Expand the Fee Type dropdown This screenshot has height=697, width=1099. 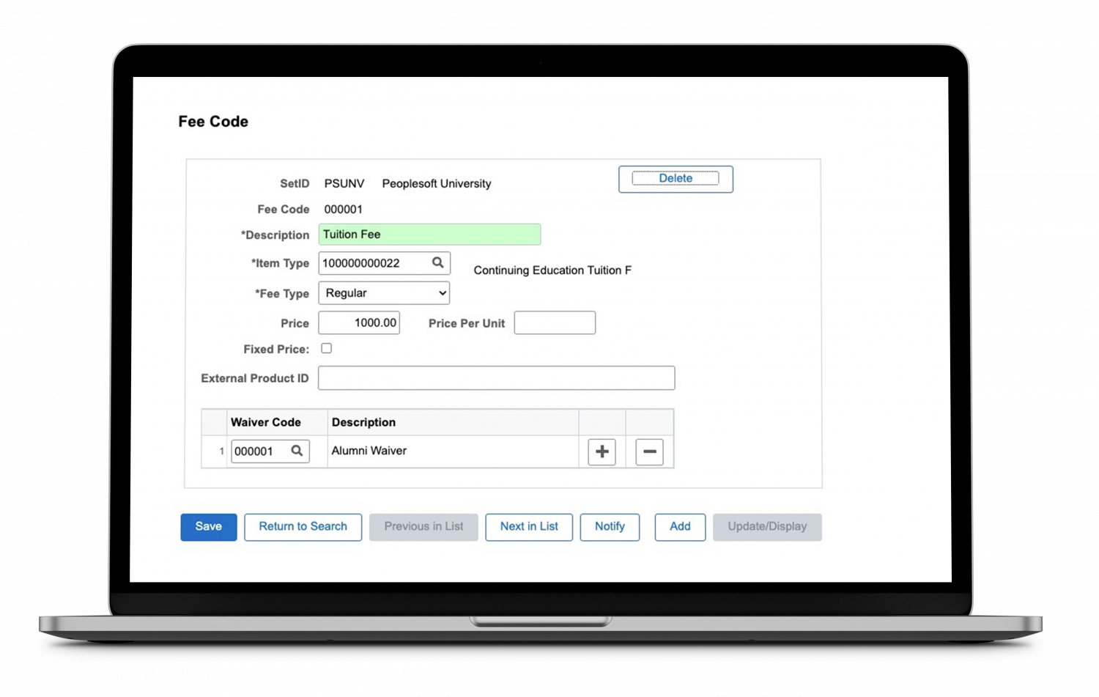coord(384,293)
